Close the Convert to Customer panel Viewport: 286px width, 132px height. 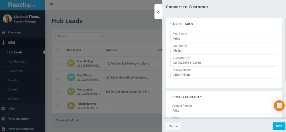click(158, 12)
